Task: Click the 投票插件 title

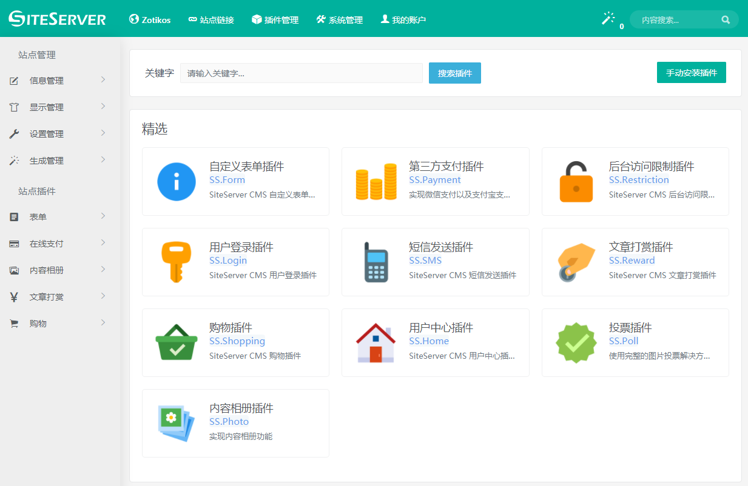Action: (630, 328)
